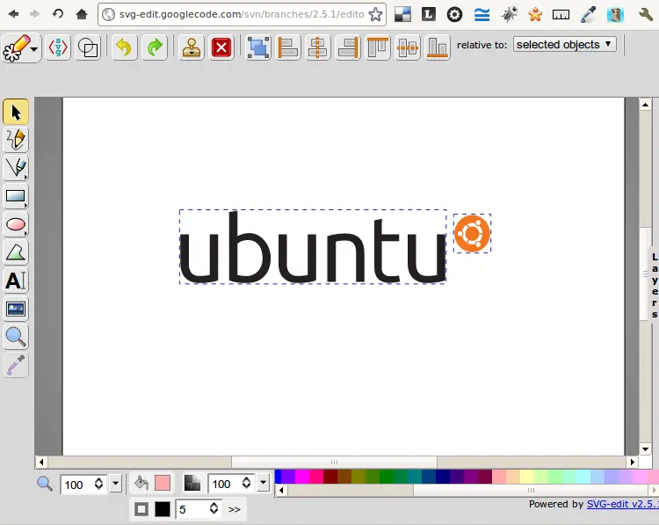Screen dimensions: 659x525
Task: Click the zoom level field showing 100
Action: pos(76,485)
